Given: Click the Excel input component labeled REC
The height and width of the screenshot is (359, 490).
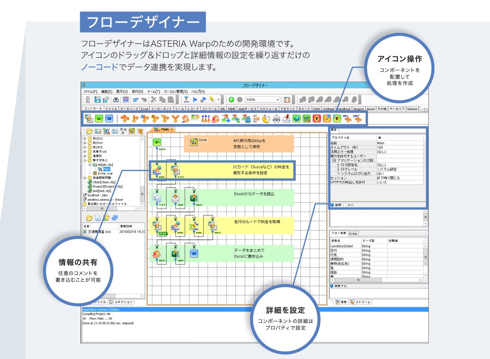Looking at the screenshot, I should click(x=194, y=198).
